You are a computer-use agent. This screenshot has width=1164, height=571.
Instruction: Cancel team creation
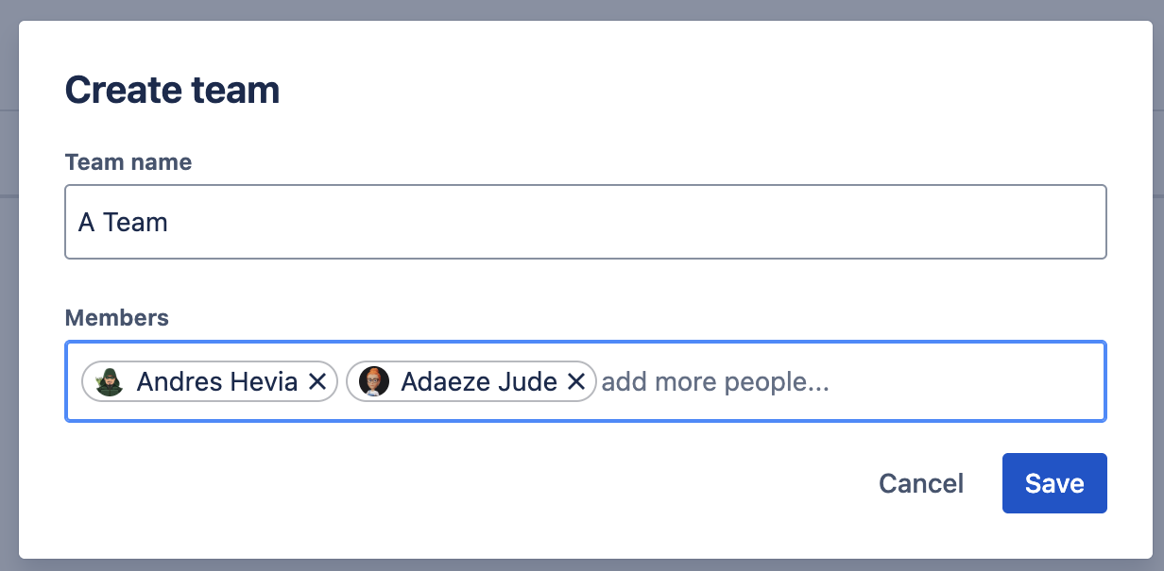click(920, 483)
